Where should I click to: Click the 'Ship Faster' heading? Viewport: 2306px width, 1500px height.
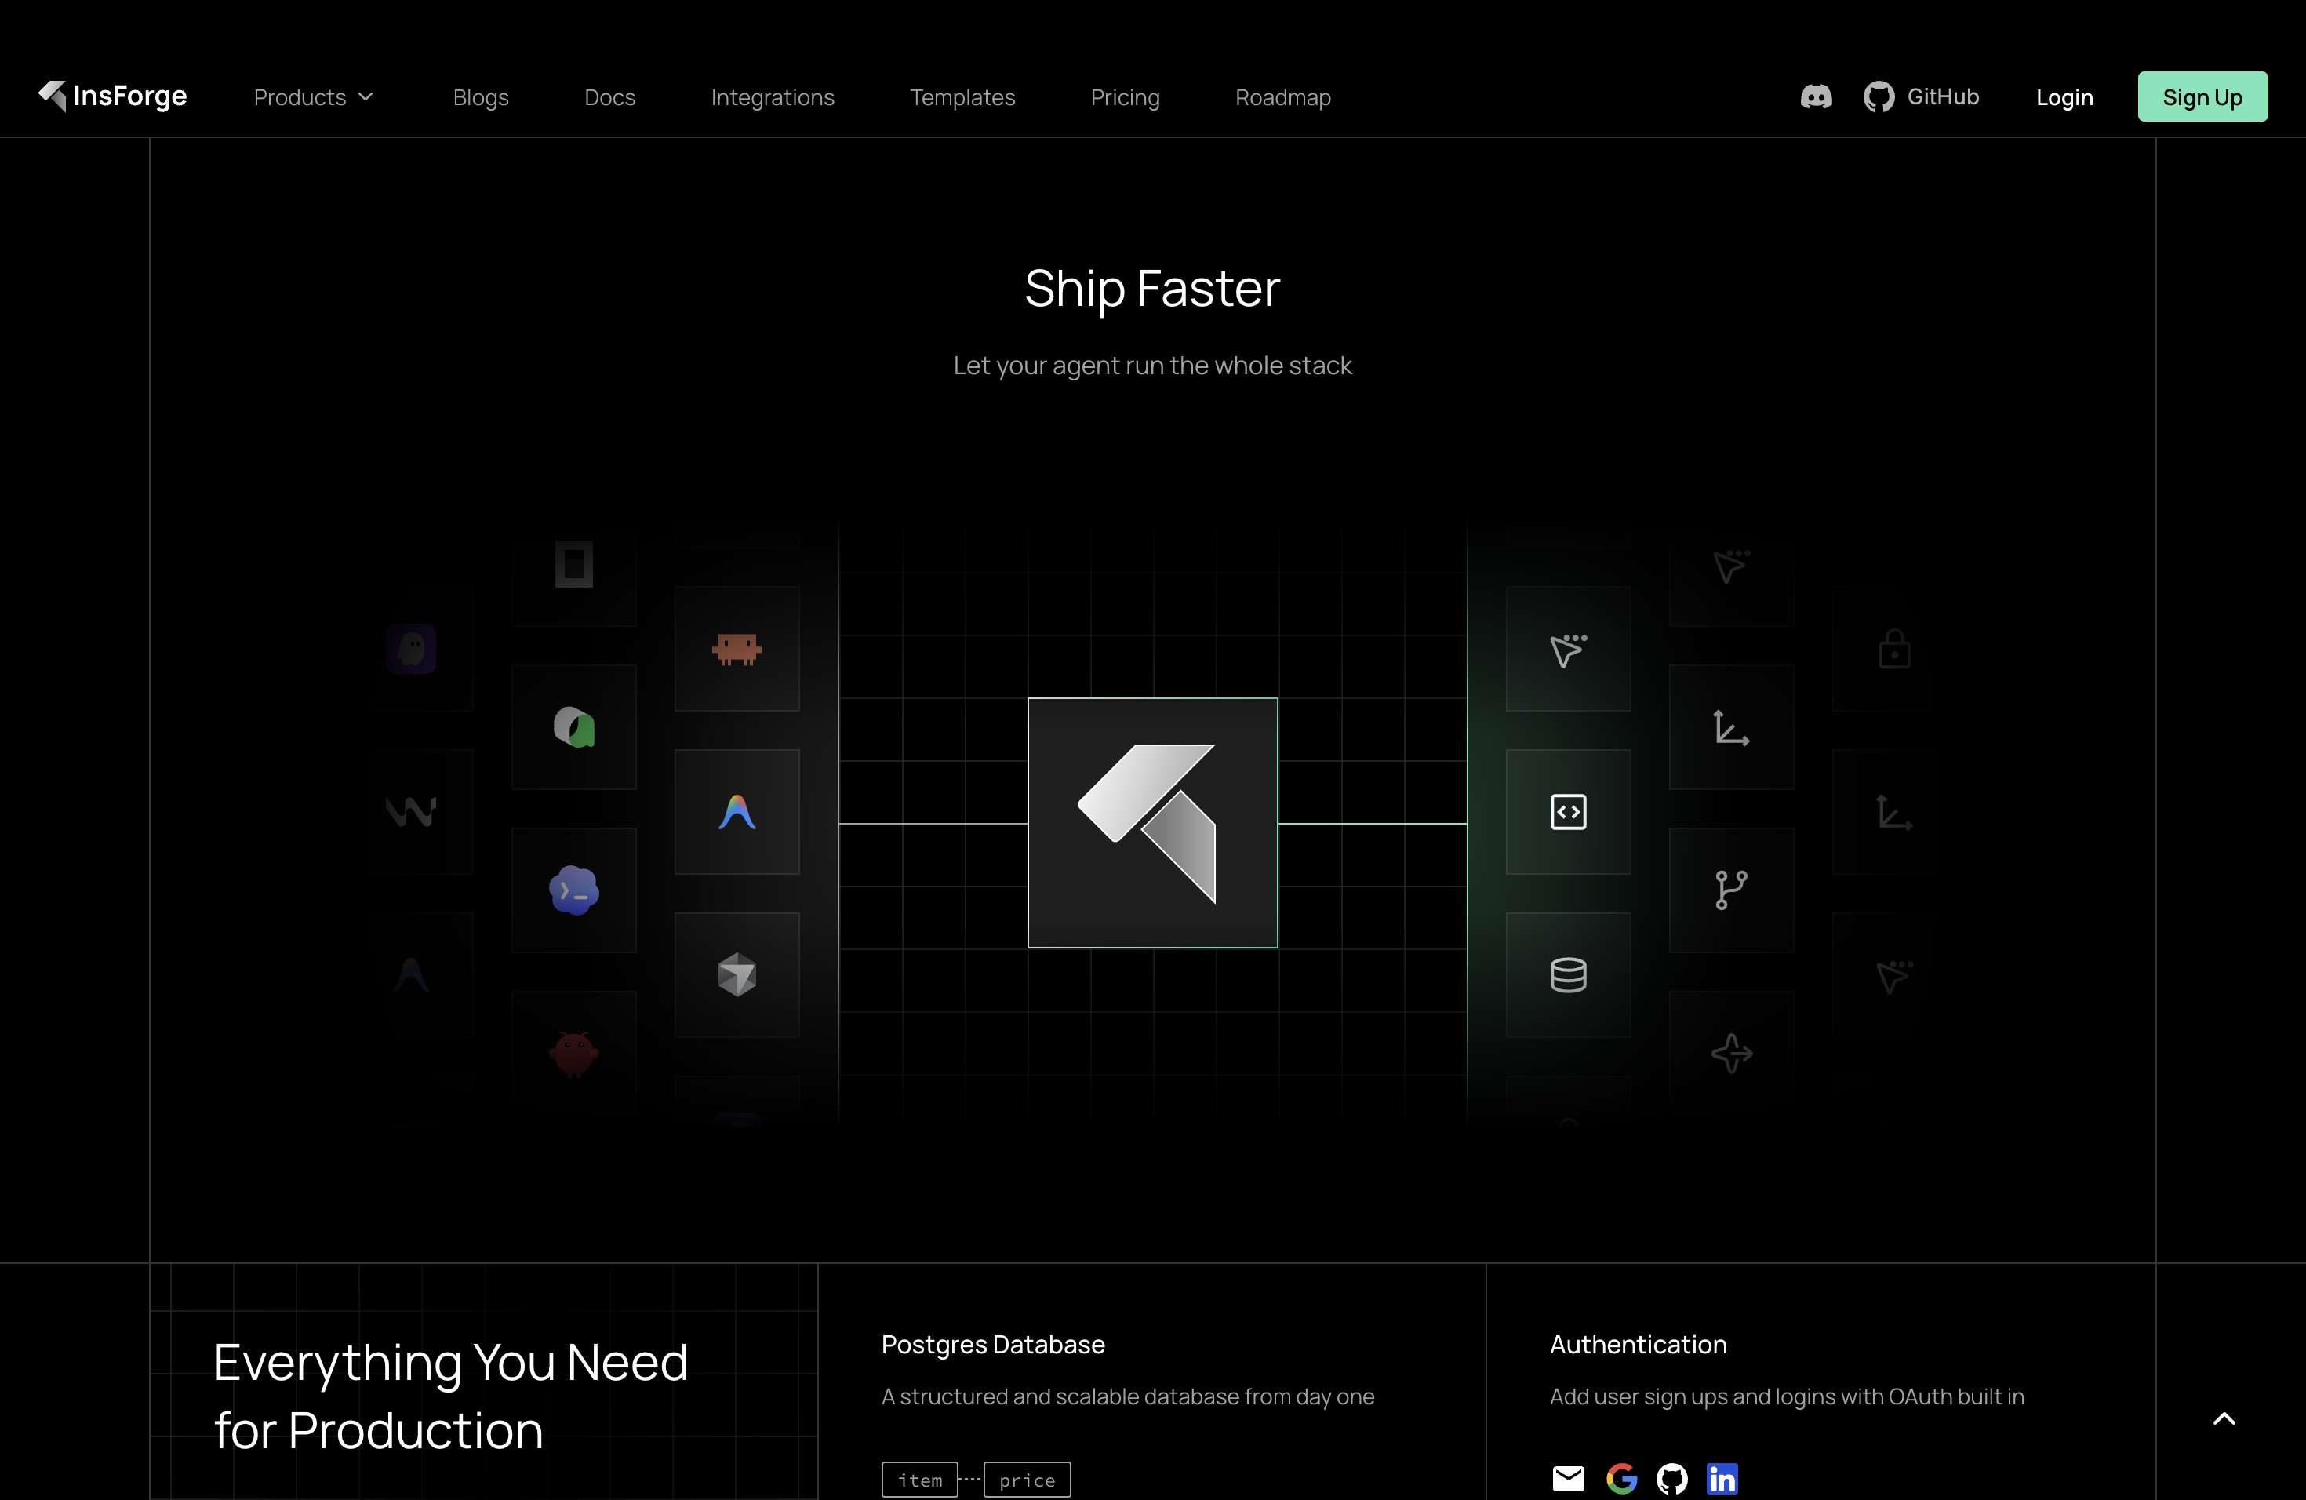1152,289
